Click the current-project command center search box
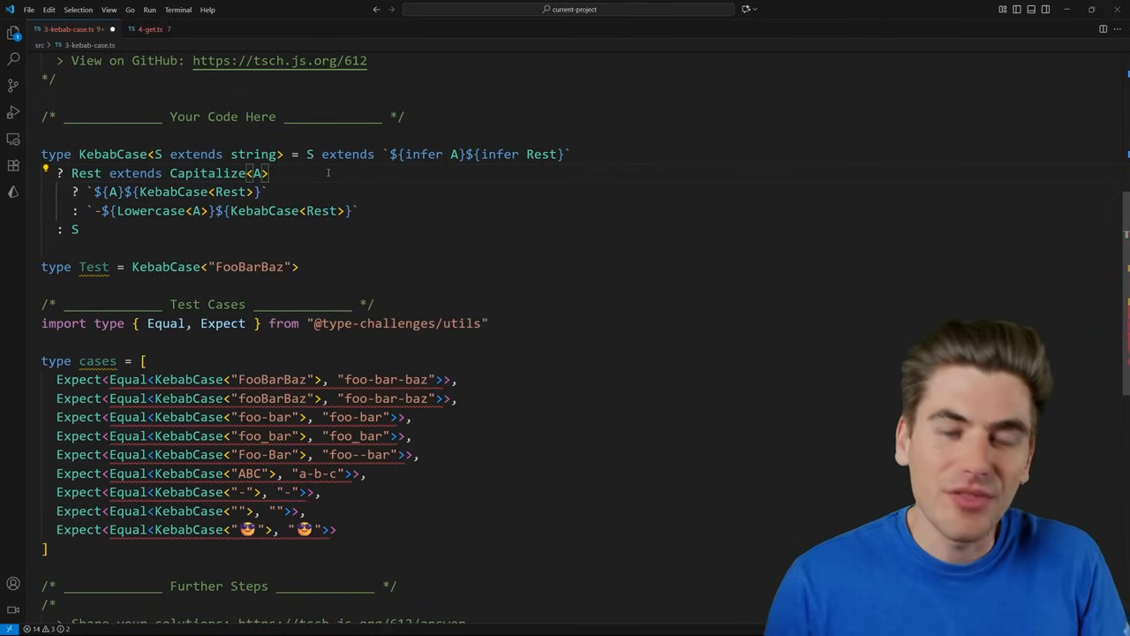The width and height of the screenshot is (1130, 636). point(569,10)
